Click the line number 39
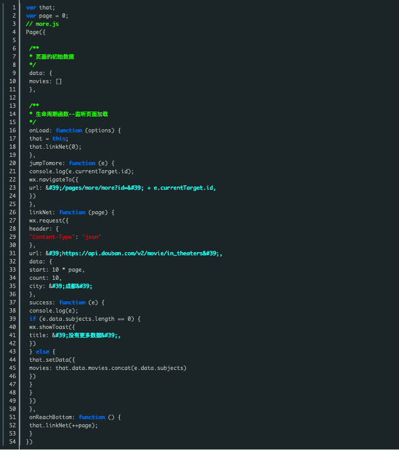Screen dimensions: 399x450 click(x=13, y=319)
